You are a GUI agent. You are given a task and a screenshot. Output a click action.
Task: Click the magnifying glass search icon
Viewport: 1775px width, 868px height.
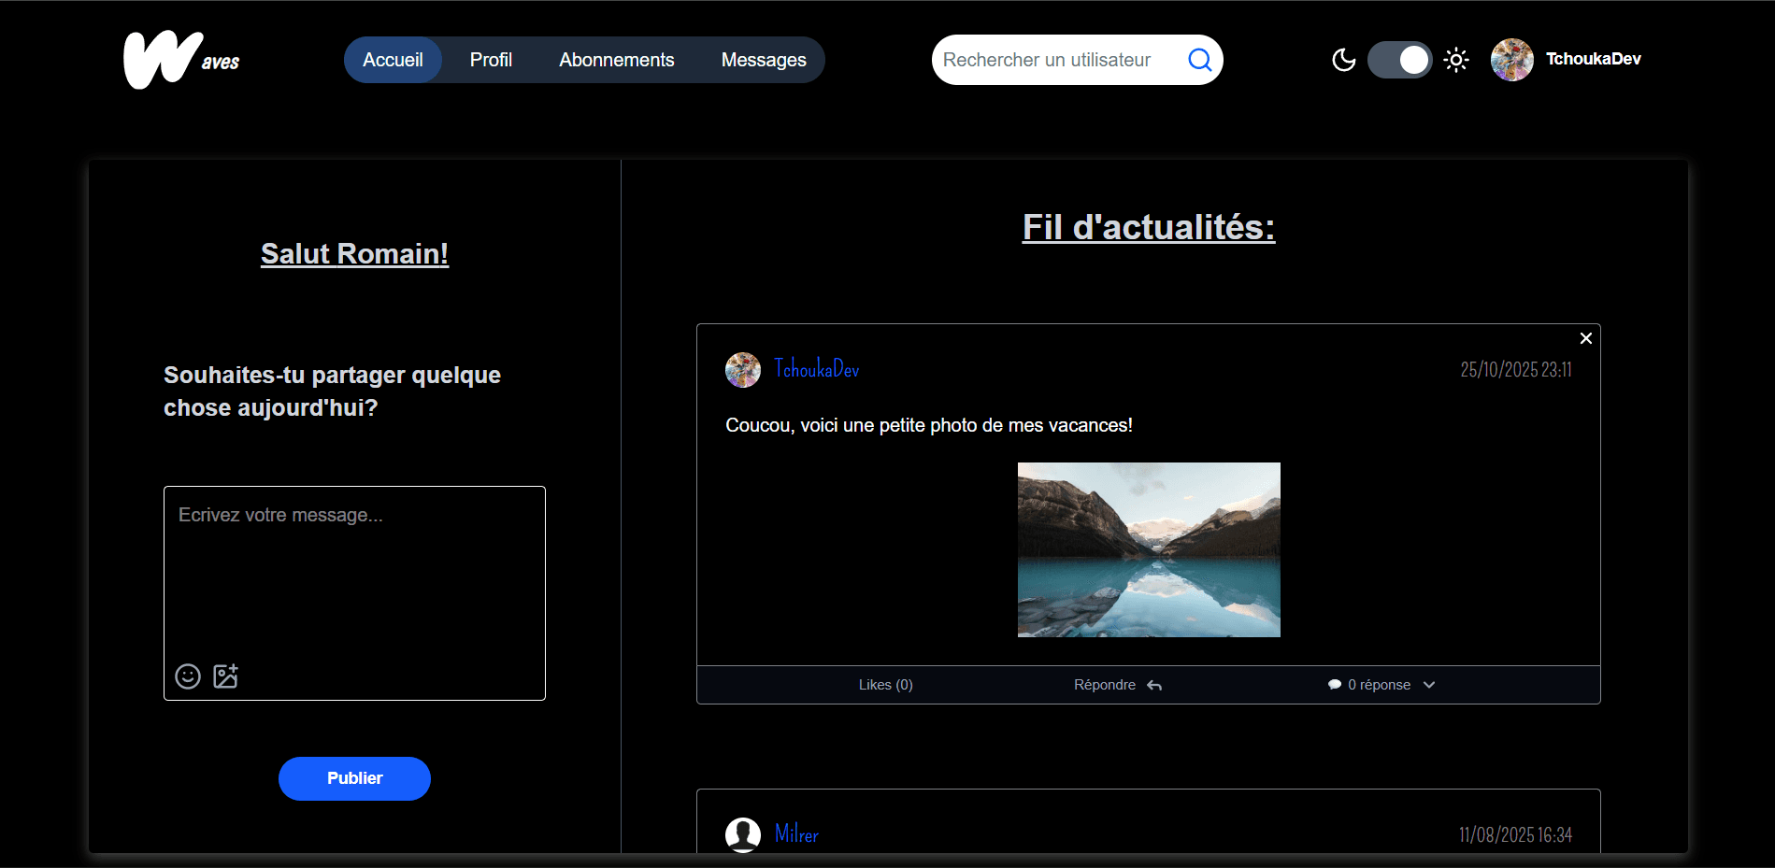(x=1199, y=60)
